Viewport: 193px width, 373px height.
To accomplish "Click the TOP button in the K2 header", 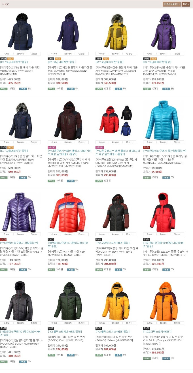I will (186, 4).
